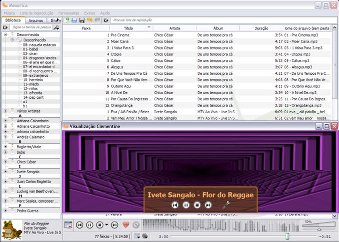This screenshot has width=339, height=242.
Task: Select Juan Carlos Baglietto in library
Action: pos(34,182)
